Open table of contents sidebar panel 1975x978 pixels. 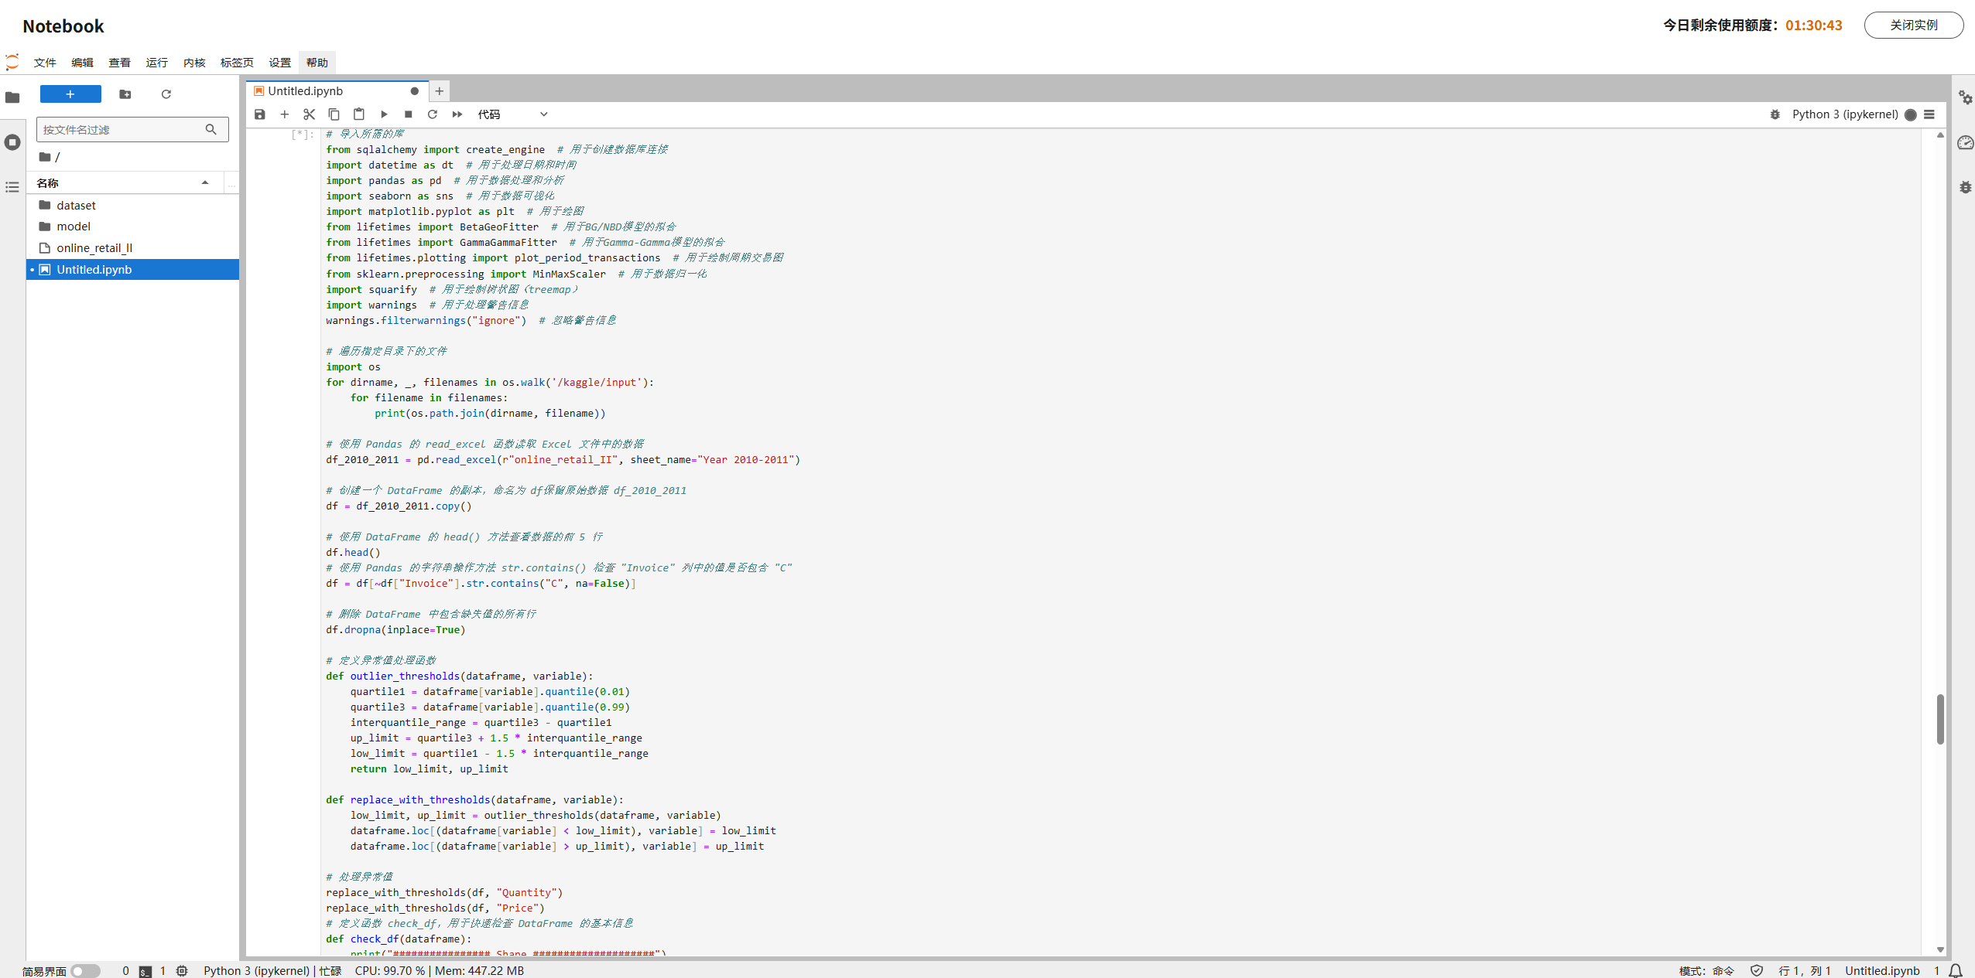click(x=12, y=187)
